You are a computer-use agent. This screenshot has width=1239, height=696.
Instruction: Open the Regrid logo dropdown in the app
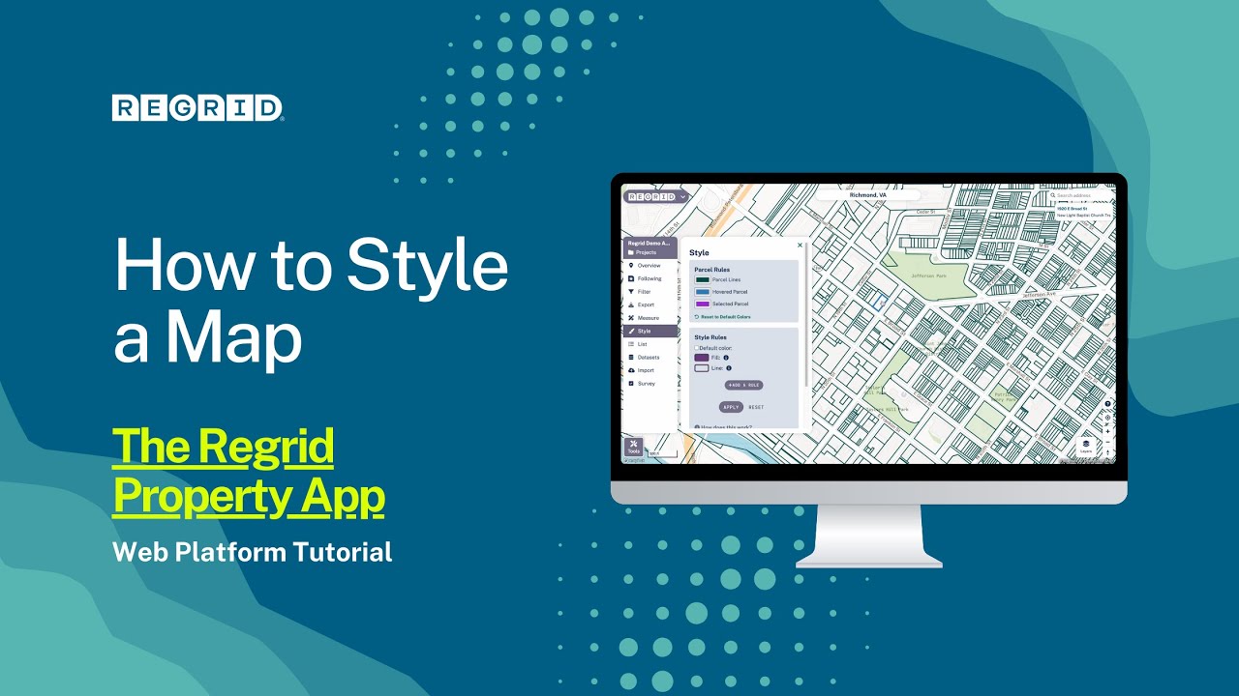click(656, 196)
